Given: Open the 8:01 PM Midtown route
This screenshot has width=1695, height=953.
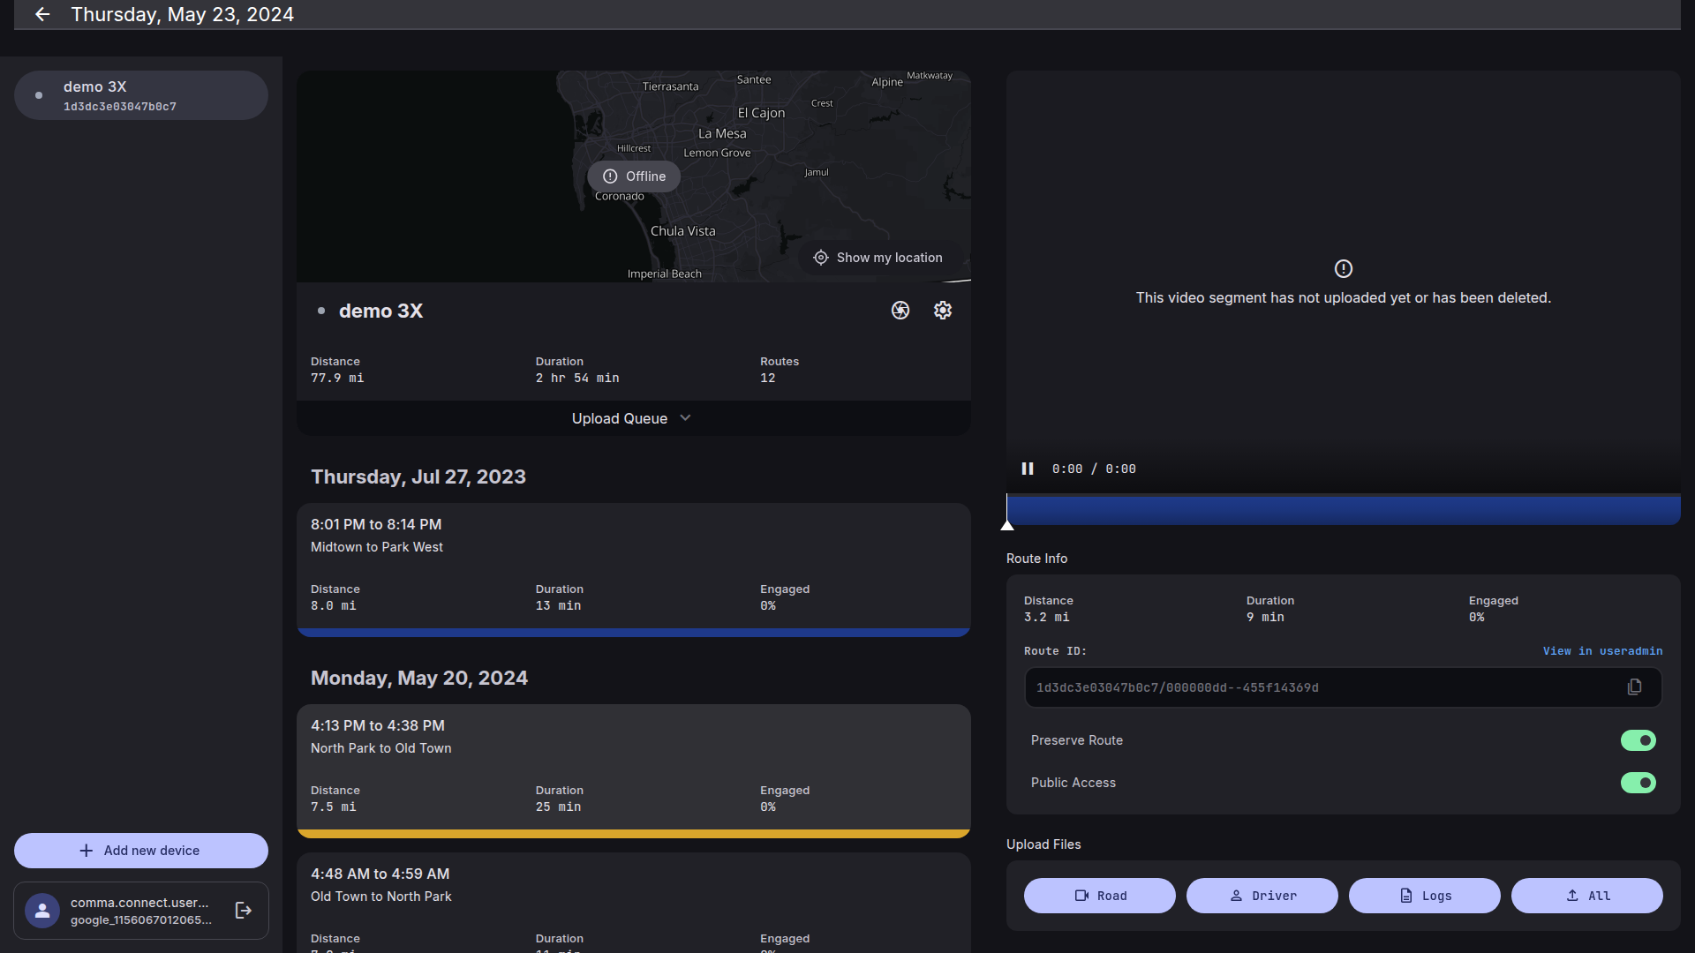Looking at the screenshot, I should point(633,565).
